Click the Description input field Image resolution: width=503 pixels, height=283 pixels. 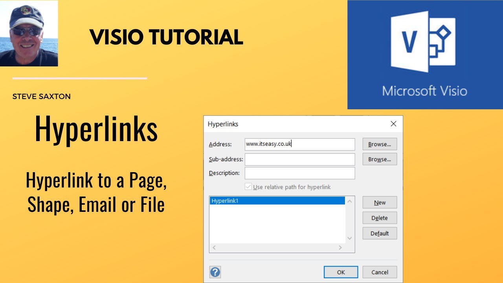point(300,173)
